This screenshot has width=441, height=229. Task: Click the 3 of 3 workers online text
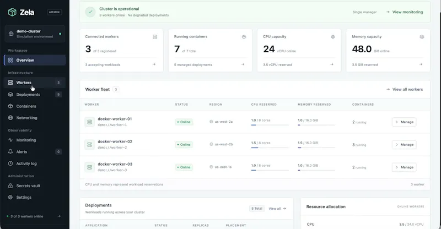coord(26,216)
